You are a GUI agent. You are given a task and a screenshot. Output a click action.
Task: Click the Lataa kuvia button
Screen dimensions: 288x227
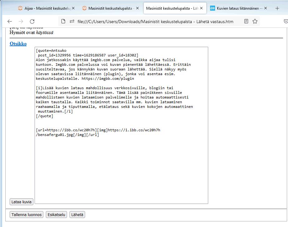pos(22,202)
